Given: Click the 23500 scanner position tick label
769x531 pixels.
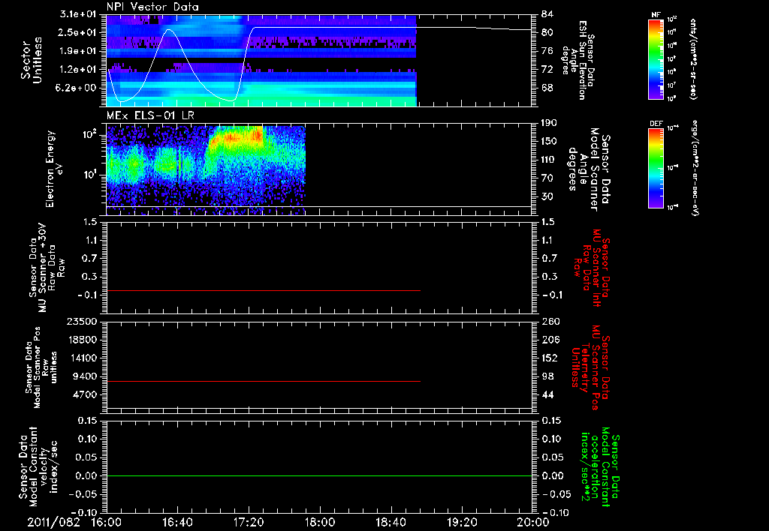Looking at the screenshot, I should pos(83,322).
